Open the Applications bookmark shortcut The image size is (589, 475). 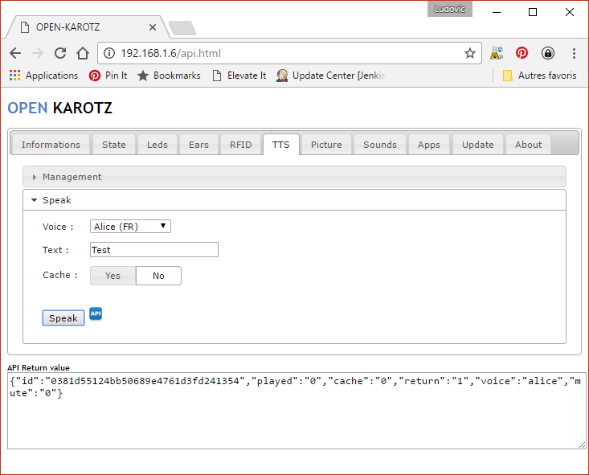[x=43, y=76]
